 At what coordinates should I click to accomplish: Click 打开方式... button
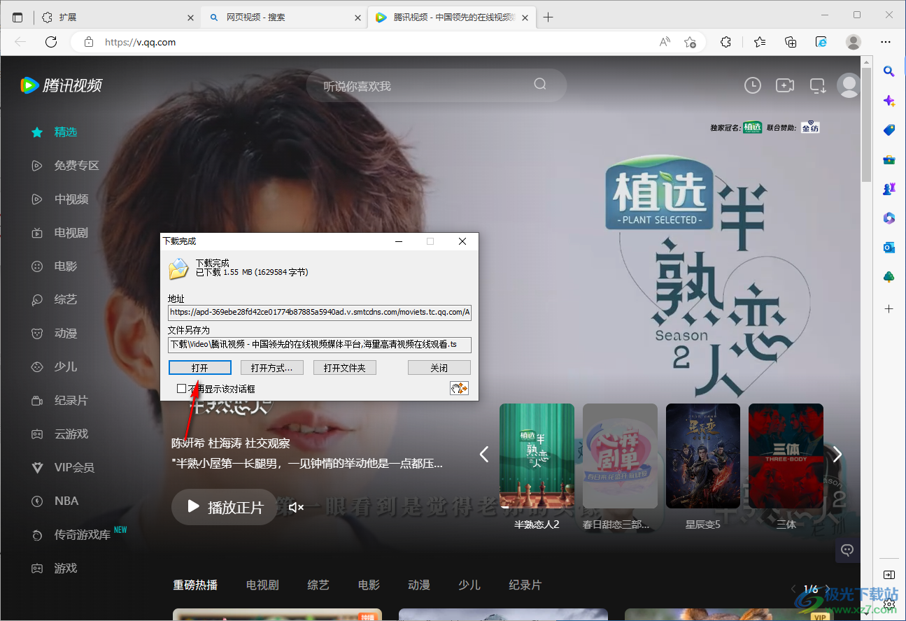pos(272,368)
